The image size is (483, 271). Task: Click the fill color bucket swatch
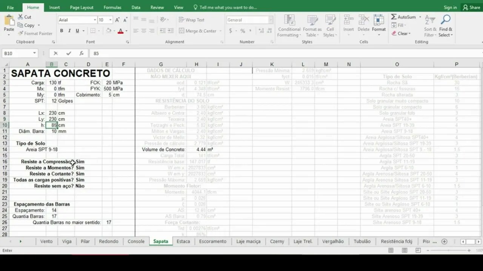click(109, 31)
